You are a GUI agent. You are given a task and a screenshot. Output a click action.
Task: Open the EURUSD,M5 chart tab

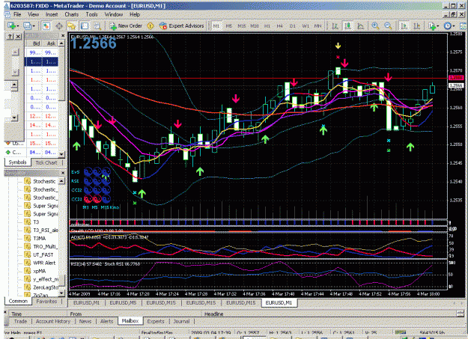click(x=123, y=302)
